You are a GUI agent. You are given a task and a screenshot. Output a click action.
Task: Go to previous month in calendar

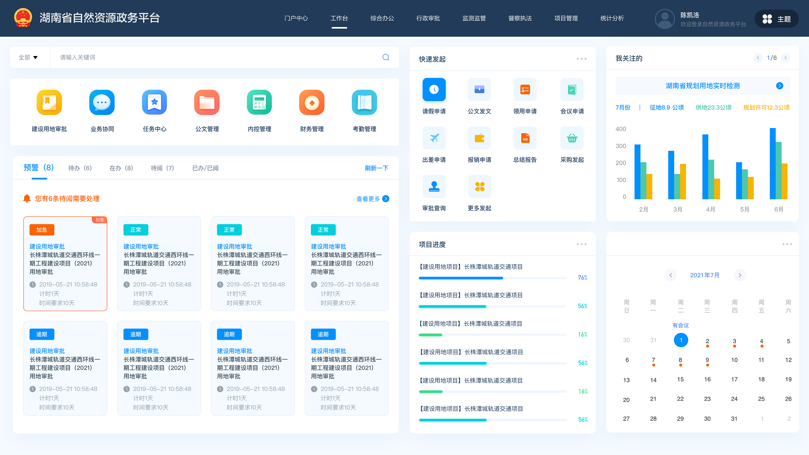tap(670, 275)
